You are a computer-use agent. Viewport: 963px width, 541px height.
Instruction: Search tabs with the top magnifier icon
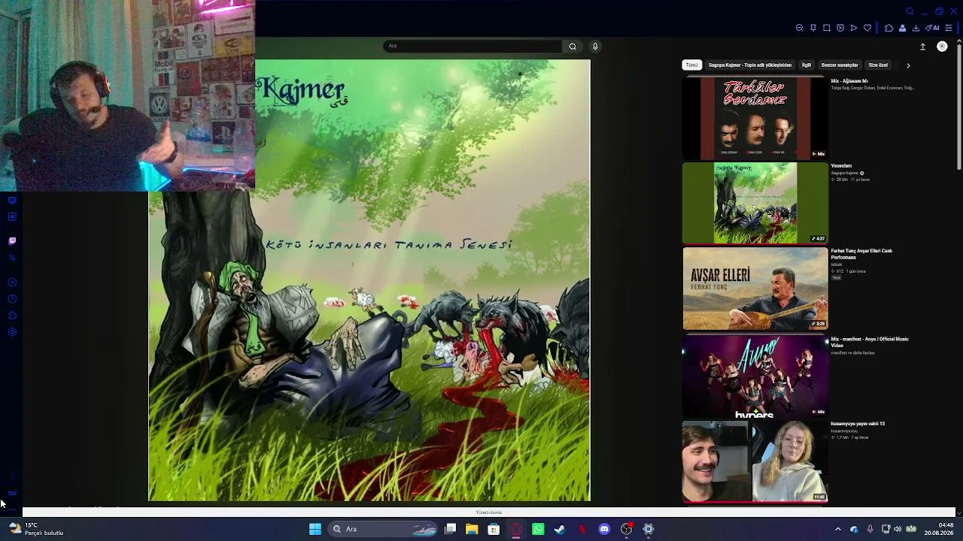[910, 11]
